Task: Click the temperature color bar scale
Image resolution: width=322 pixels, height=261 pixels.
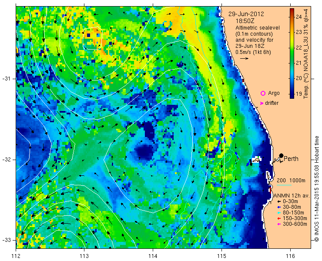Action: [x=292, y=54]
